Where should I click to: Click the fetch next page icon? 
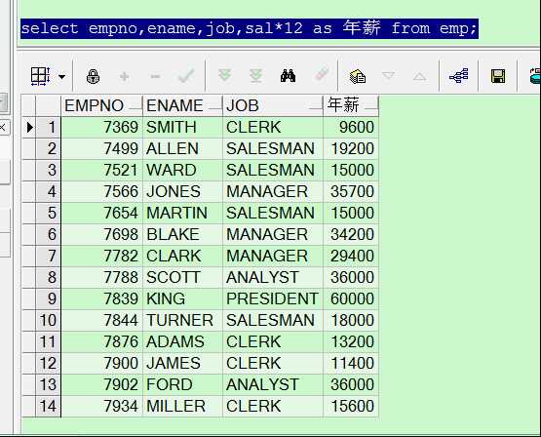224,75
